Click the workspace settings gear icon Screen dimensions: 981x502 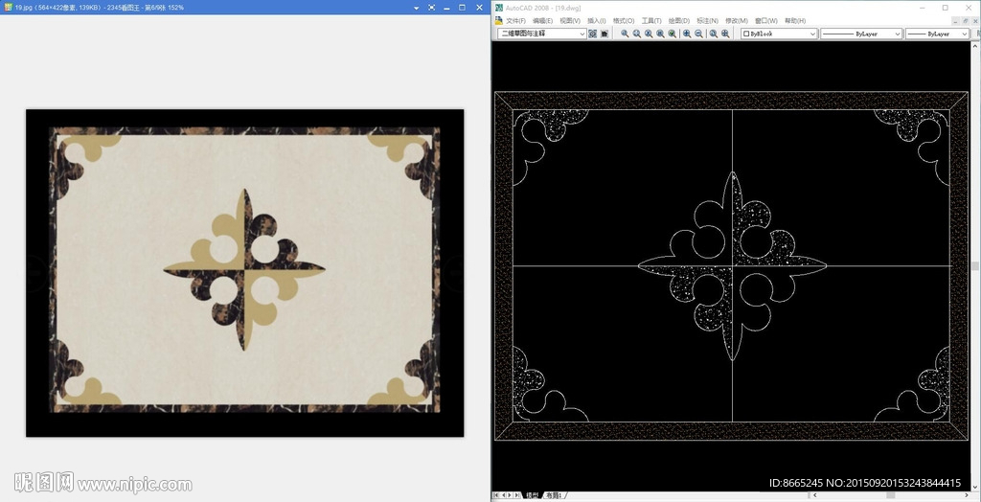click(592, 34)
